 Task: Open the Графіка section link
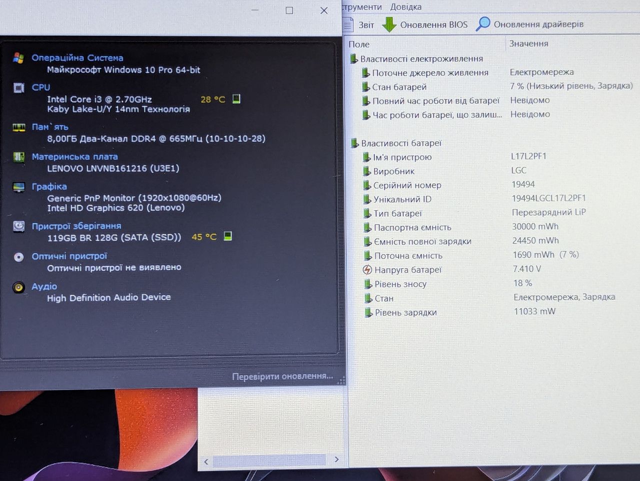(49, 186)
